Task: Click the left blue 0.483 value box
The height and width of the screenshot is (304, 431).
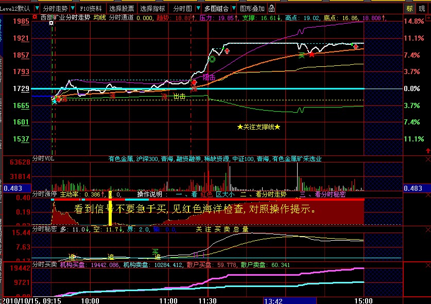Action: tap(17, 188)
